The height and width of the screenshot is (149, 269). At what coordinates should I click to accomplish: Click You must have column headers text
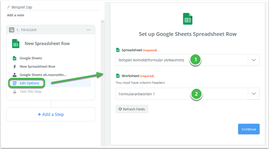click(140, 82)
